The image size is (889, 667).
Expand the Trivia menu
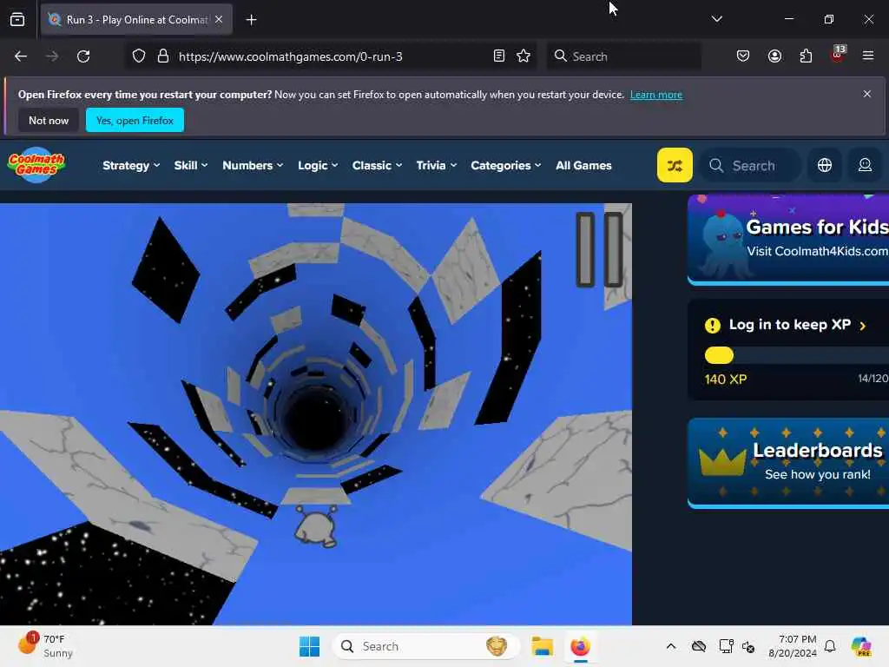[436, 166]
